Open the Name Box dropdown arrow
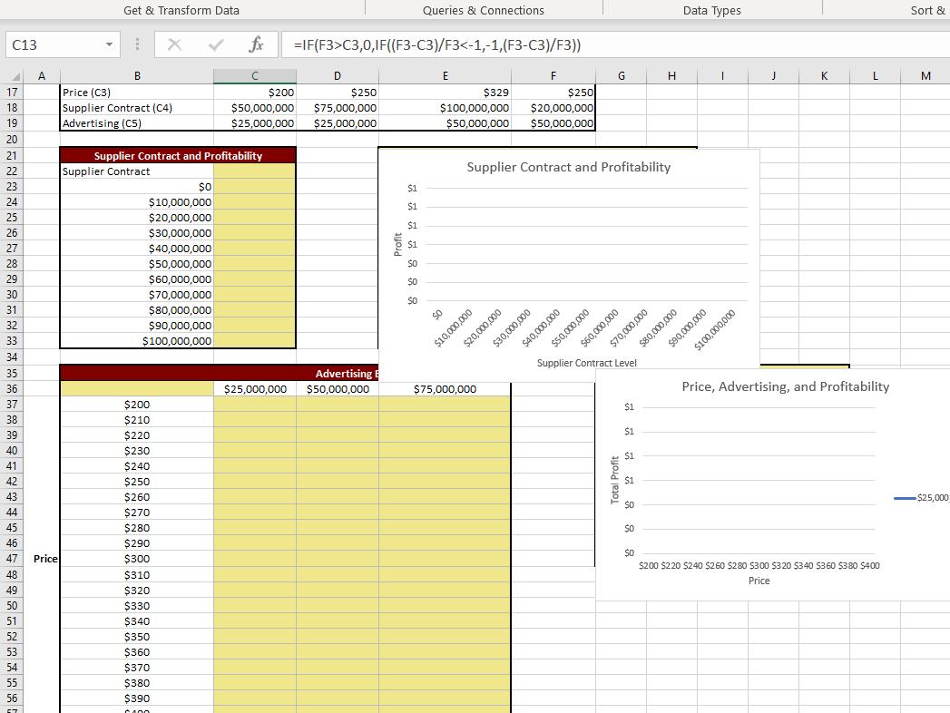The width and height of the screenshot is (950, 713). pos(109,44)
